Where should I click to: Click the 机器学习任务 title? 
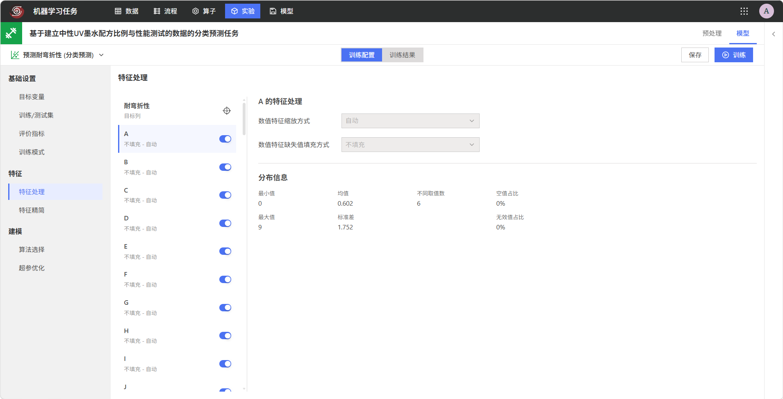pyautogui.click(x=55, y=11)
